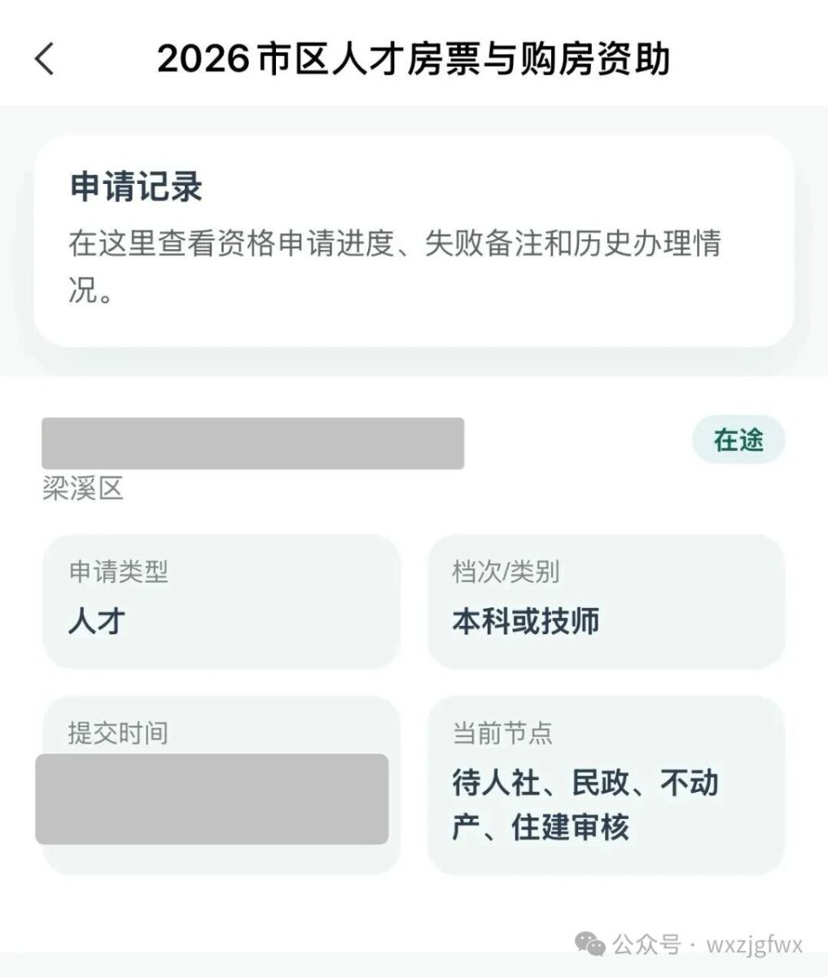Click the WeChat logo watermark icon
This screenshot has width=828, height=977.
pos(590,944)
